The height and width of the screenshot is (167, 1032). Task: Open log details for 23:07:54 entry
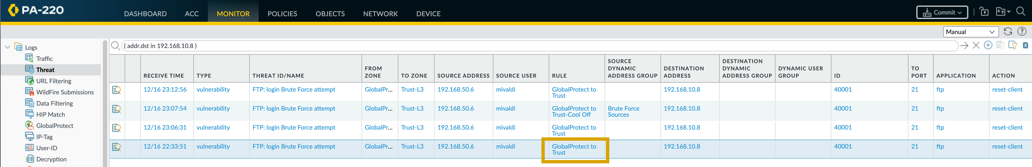[x=116, y=109]
